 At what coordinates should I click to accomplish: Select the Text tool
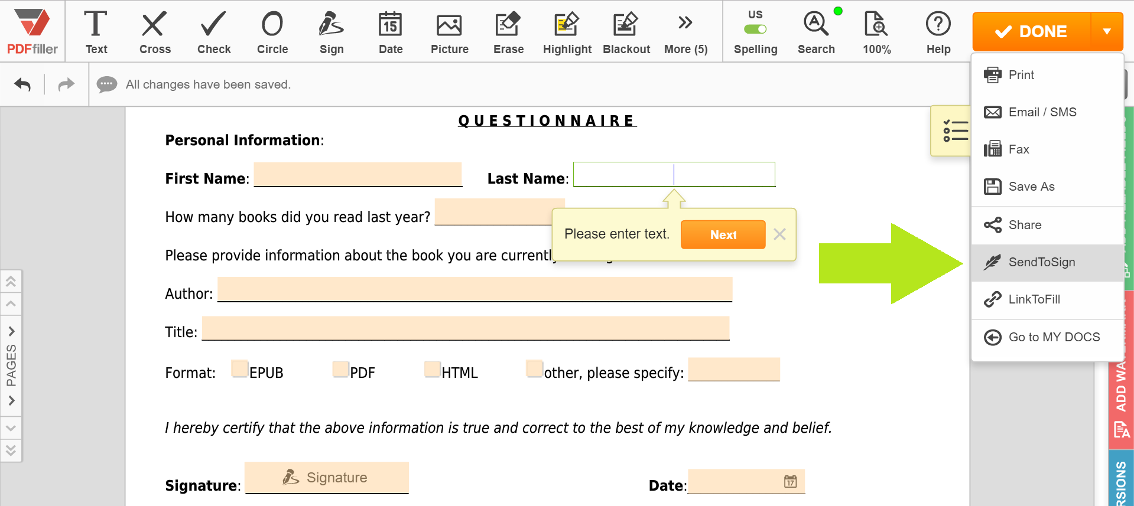(96, 32)
